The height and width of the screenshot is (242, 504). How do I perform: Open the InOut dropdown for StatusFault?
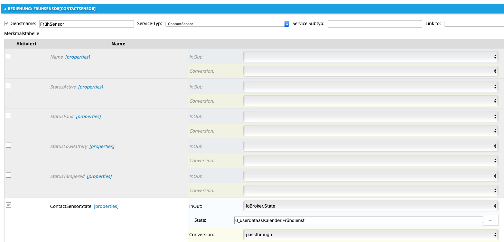click(x=370, y=116)
